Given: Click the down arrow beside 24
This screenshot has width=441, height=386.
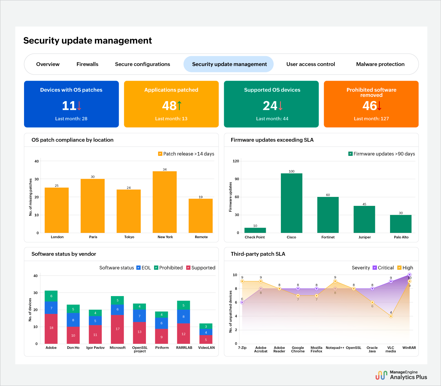Looking at the screenshot, I should click(x=280, y=106).
